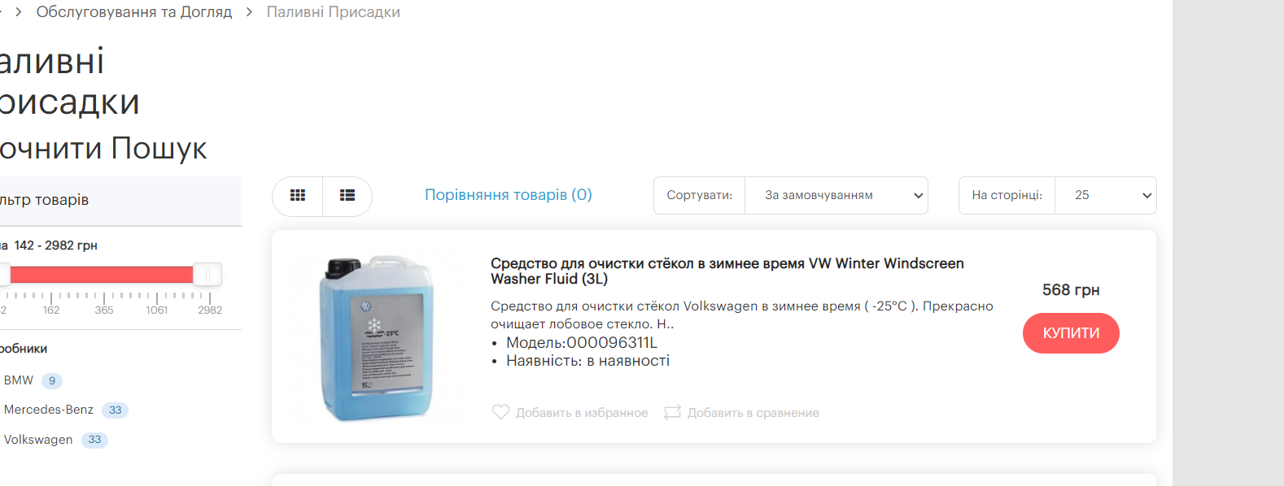1284x486 pixels.
Task: Click the heart icon to add to favorites
Action: (x=500, y=413)
